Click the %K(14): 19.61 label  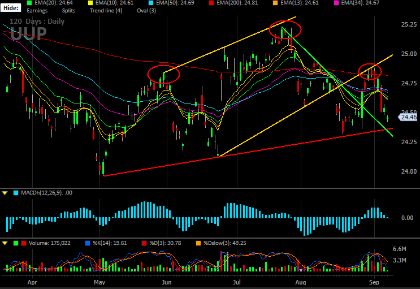pyautogui.click(x=110, y=243)
